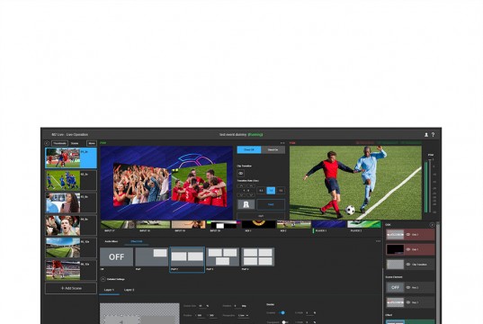
Task: Select the PinP 2 side-by-side layout icon
Action: pos(187,257)
